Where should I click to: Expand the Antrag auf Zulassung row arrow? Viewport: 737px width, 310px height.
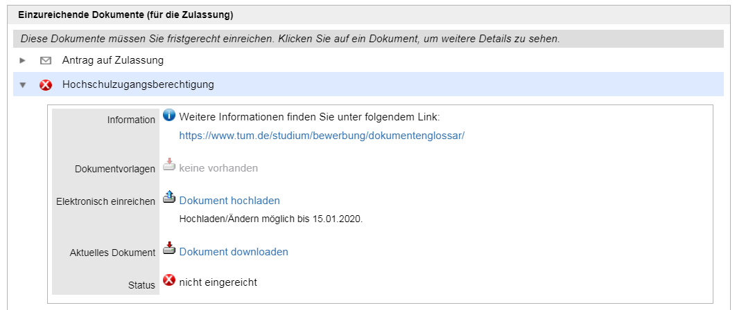(x=23, y=61)
